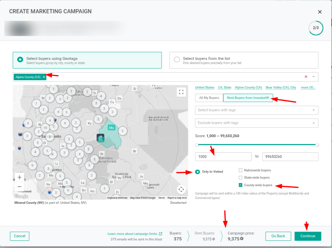Click the cluster marker labeled 10
The height and width of the screenshot is (248, 332).
[45, 128]
